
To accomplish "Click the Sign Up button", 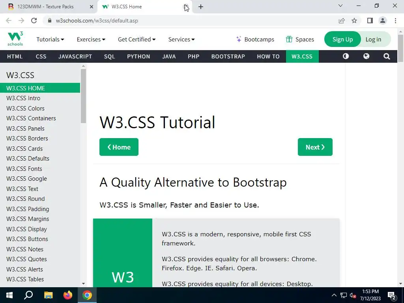I will pos(342,39).
